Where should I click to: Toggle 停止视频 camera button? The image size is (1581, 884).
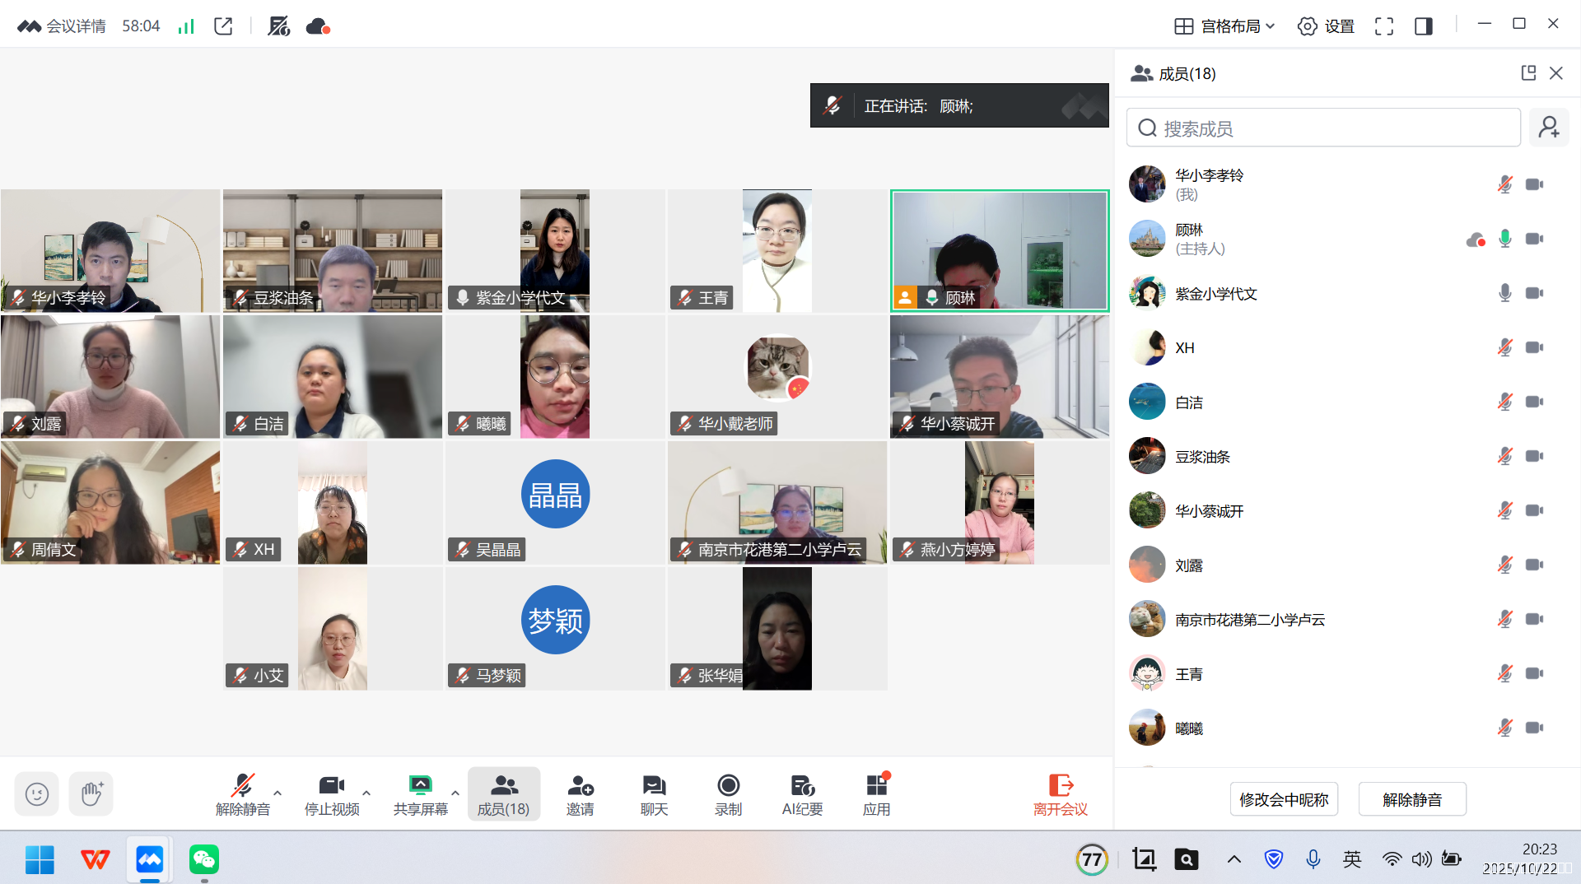tap(332, 795)
